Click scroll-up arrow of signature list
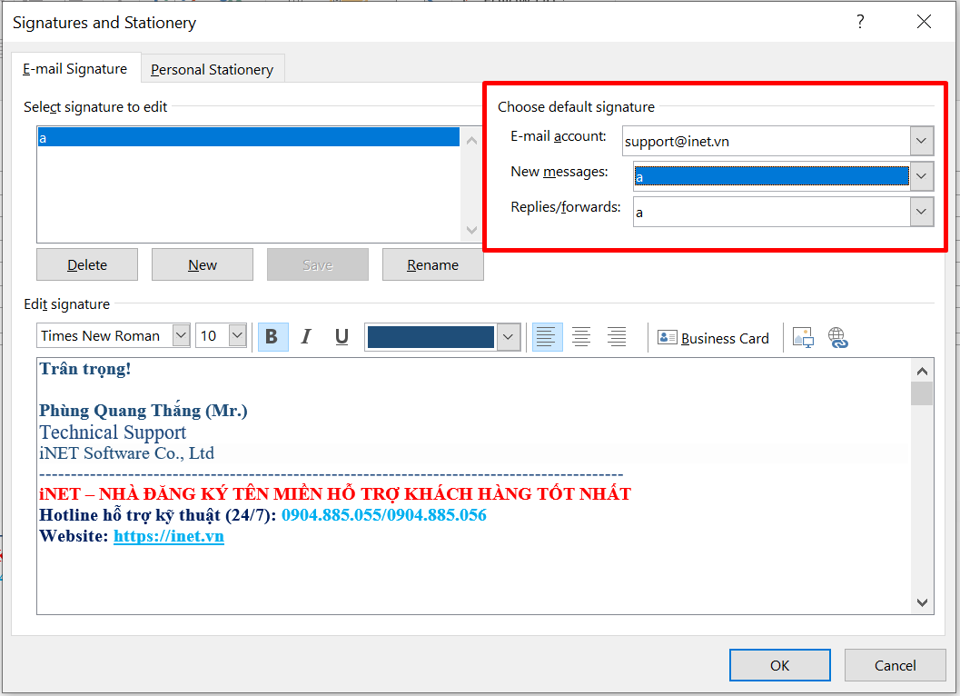This screenshot has height=696, width=960. (x=471, y=140)
